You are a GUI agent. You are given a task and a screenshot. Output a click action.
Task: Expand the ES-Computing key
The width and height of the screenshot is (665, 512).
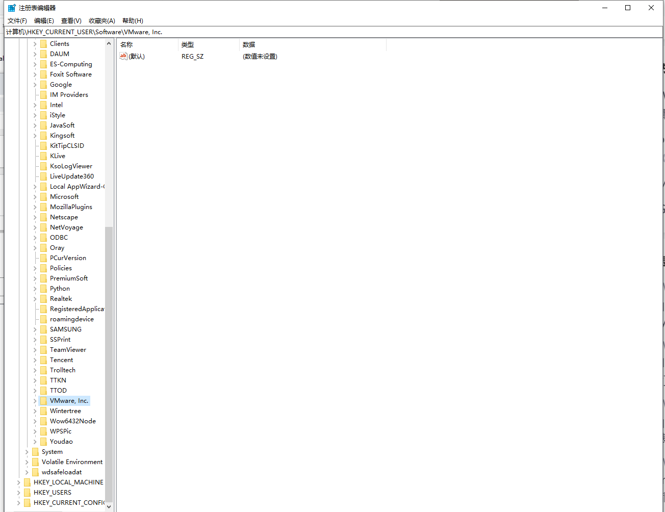(35, 64)
